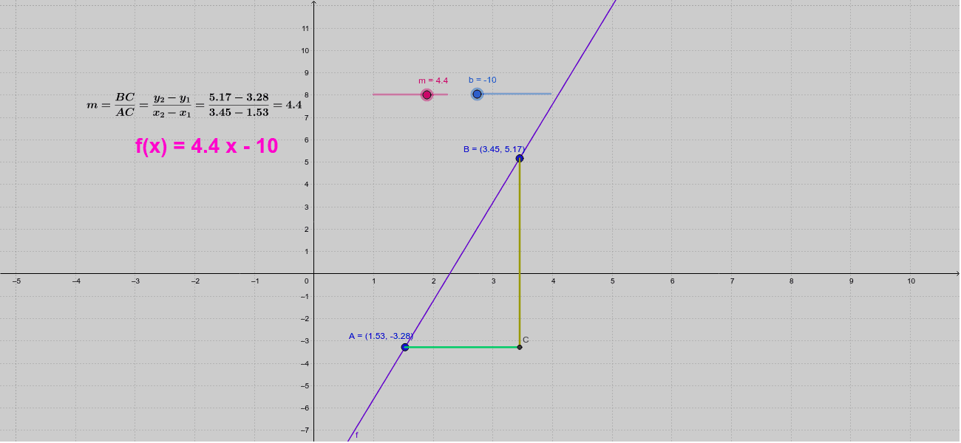Click the blue b slider handle

477,94
